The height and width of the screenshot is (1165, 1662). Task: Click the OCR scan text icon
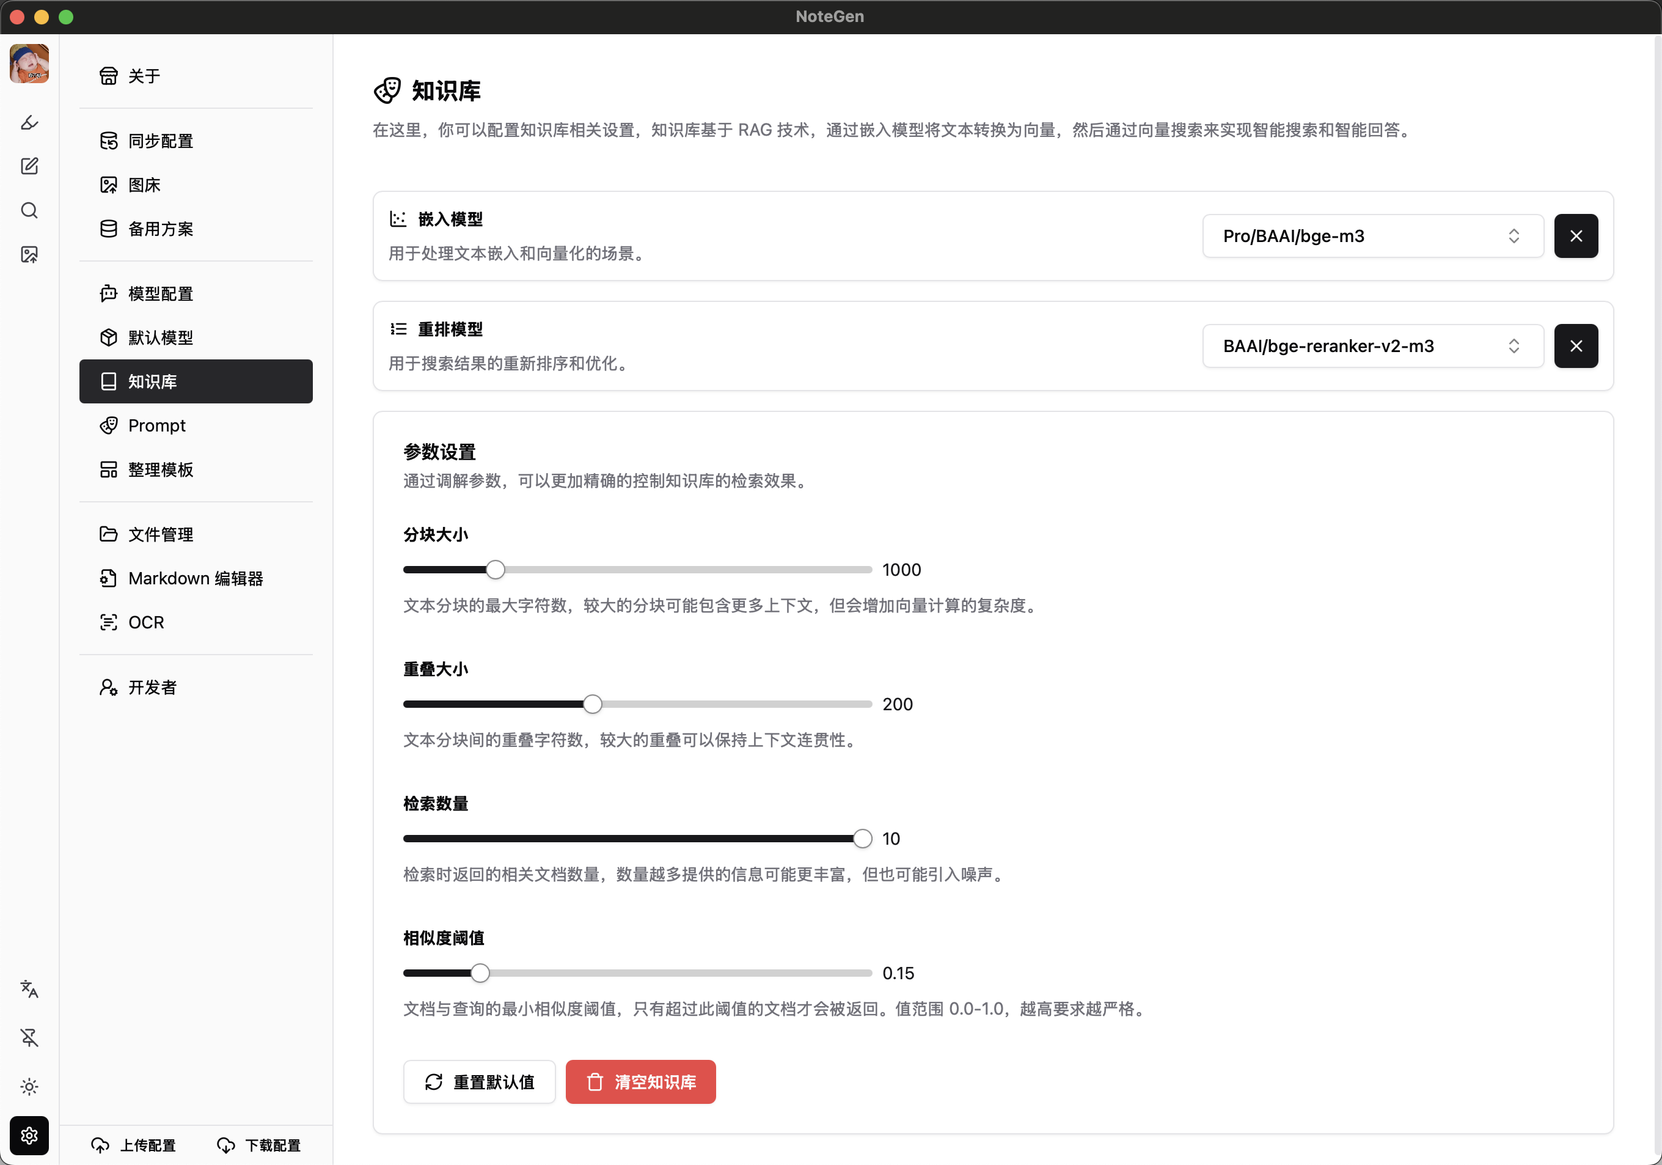coord(109,623)
